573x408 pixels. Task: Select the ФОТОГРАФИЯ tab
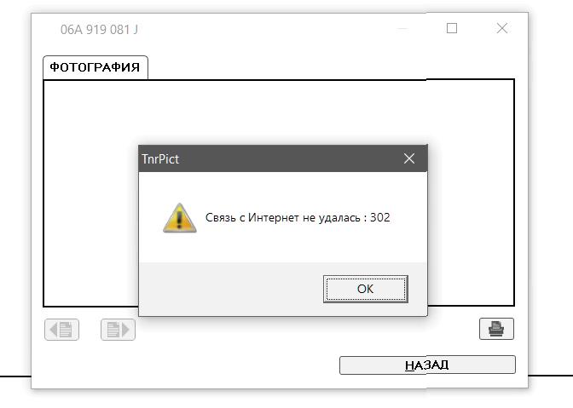[95, 67]
